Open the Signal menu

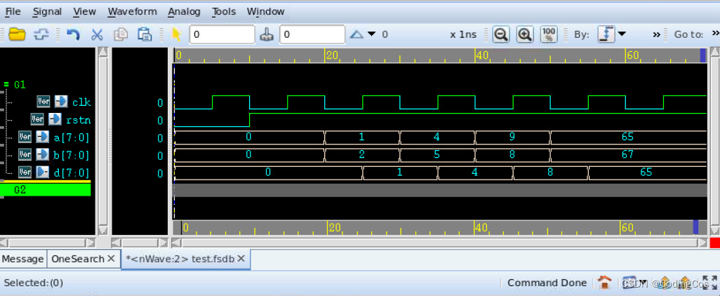[x=47, y=11]
